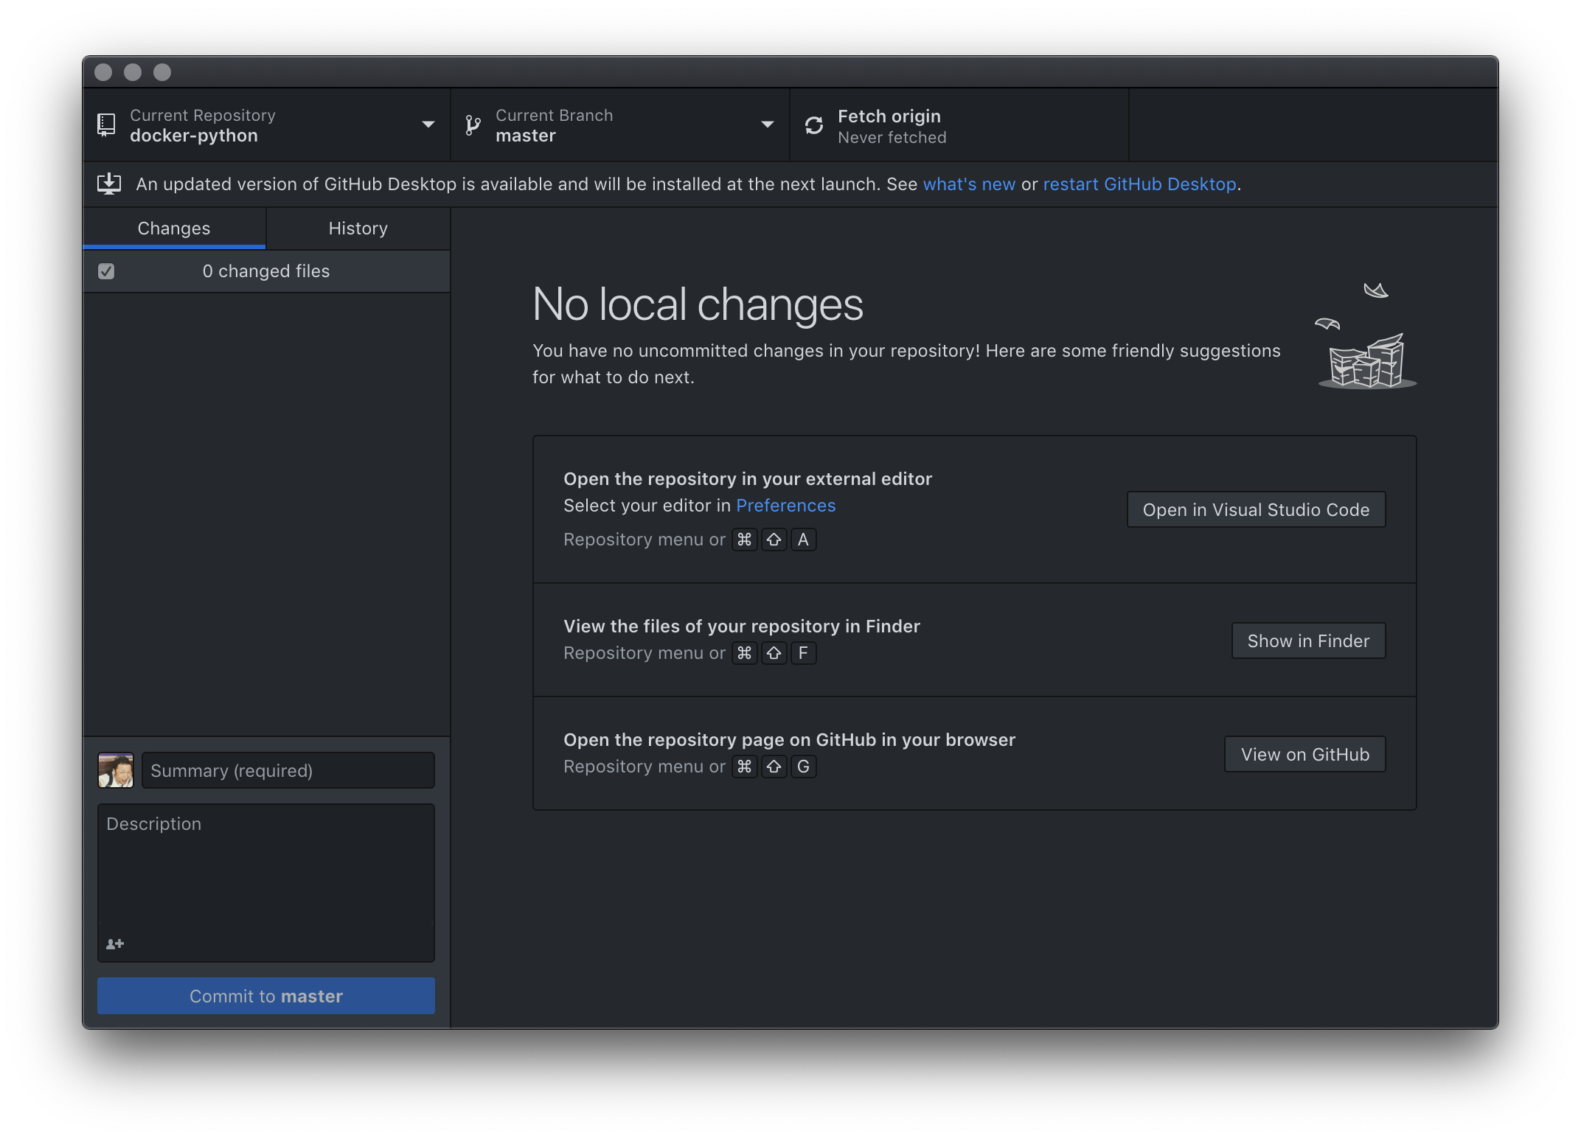Click the restart GitHub Desktop link
This screenshot has height=1138, width=1581.
coord(1139,184)
